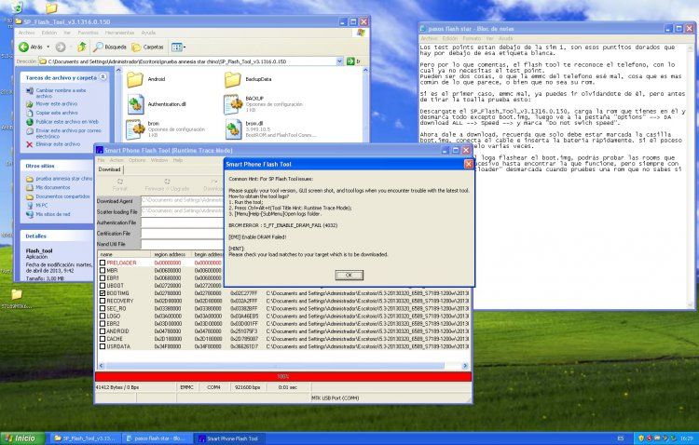This screenshot has height=445, width=699.
Task: Click Enviar este archivo por correo electrónico
Action: (x=63, y=133)
